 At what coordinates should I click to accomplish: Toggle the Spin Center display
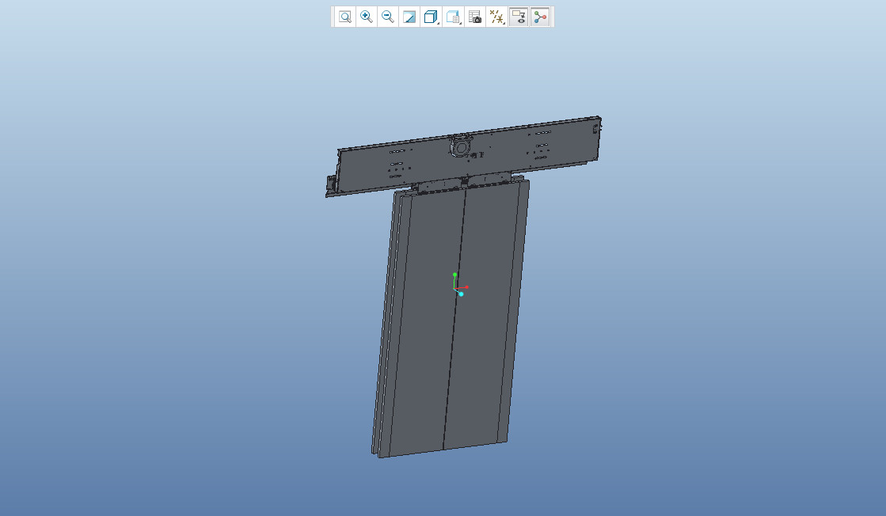540,17
